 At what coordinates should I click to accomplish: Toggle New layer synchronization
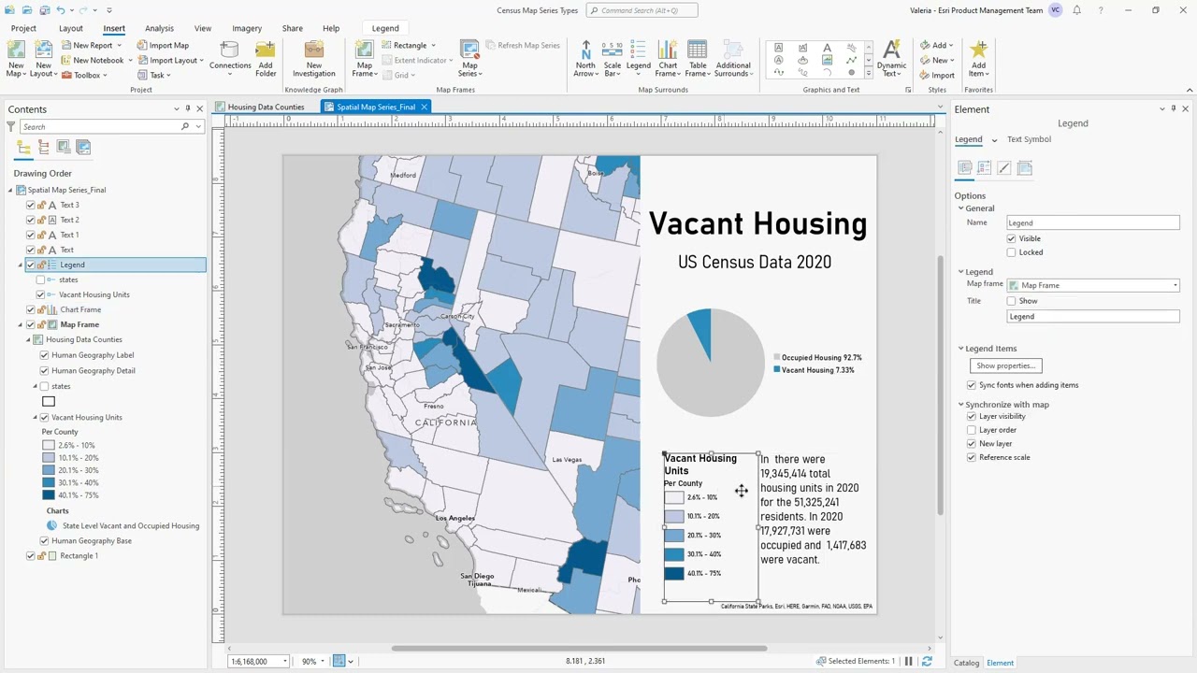pyautogui.click(x=972, y=443)
